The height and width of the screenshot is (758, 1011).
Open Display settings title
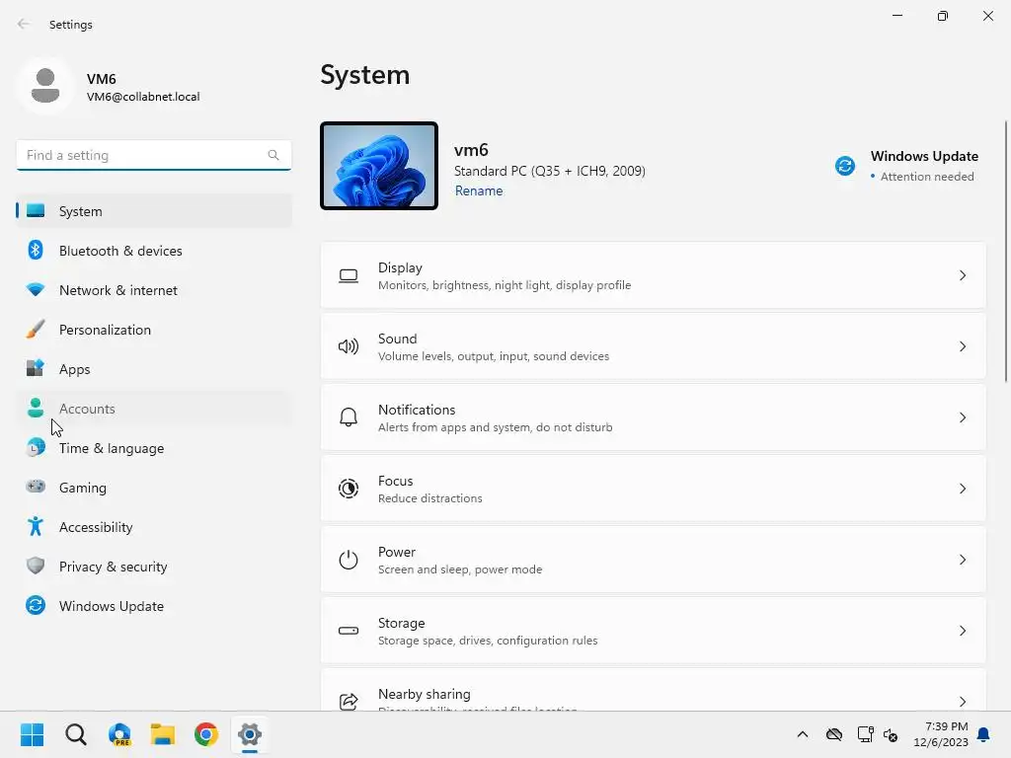(x=400, y=267)
